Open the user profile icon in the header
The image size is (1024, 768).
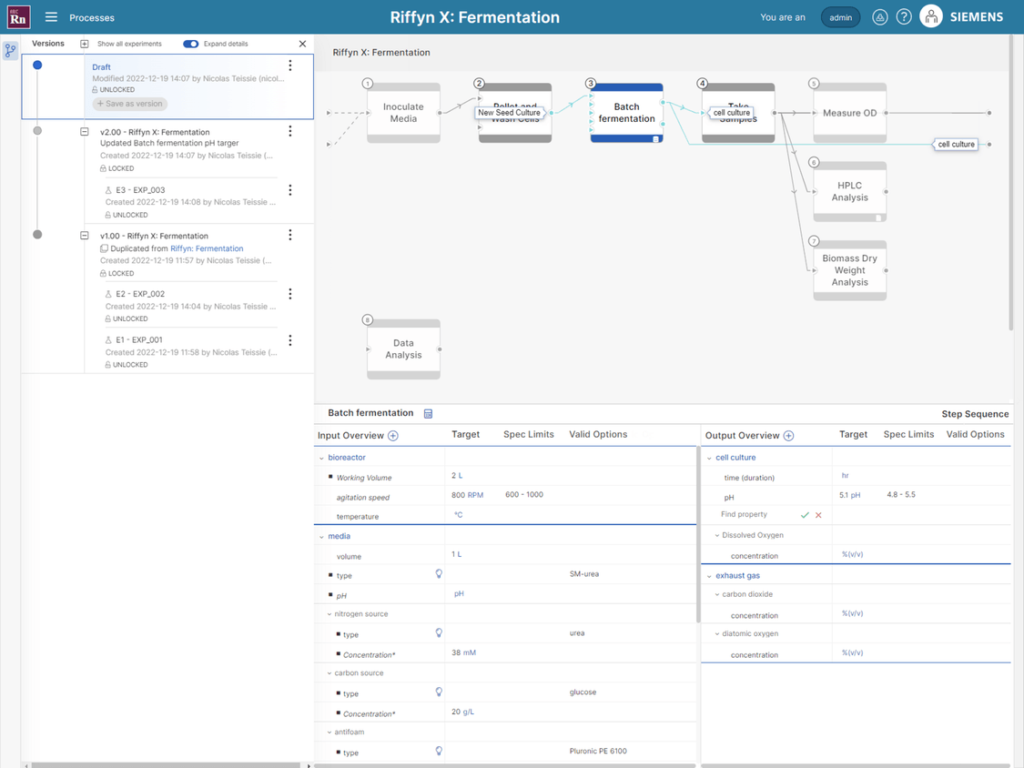[930, 16]
